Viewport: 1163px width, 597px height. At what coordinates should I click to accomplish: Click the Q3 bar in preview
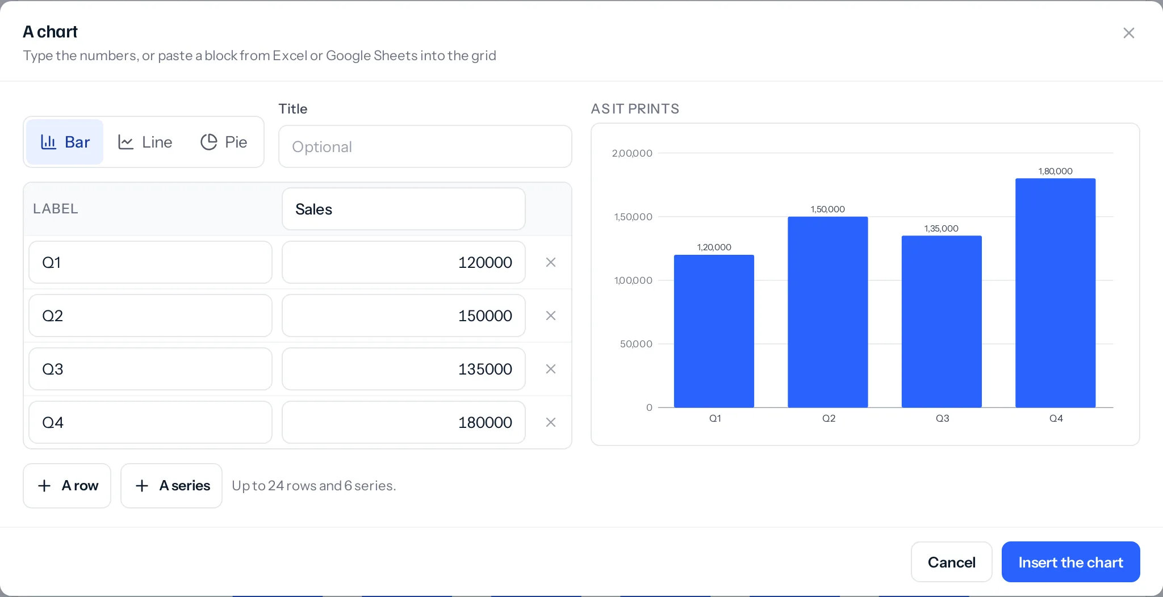pyautogui.click(x=942, y=322)
